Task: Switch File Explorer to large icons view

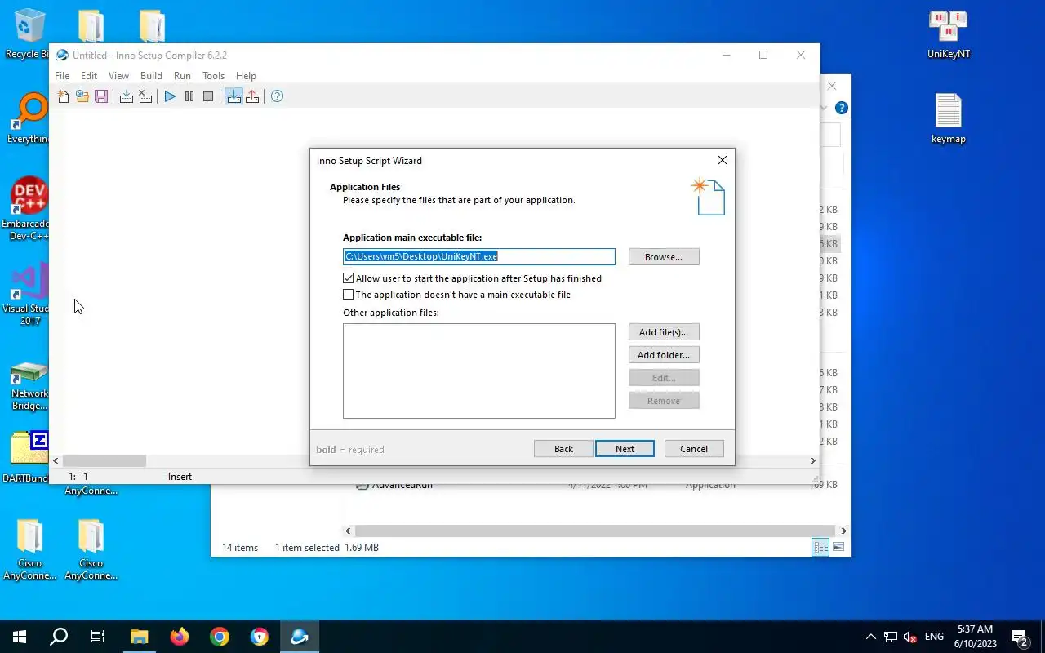Action: coord(838,547)
